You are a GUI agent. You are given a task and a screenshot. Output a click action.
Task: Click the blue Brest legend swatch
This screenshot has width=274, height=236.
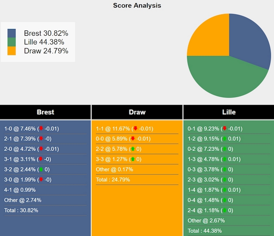(12, 33)
